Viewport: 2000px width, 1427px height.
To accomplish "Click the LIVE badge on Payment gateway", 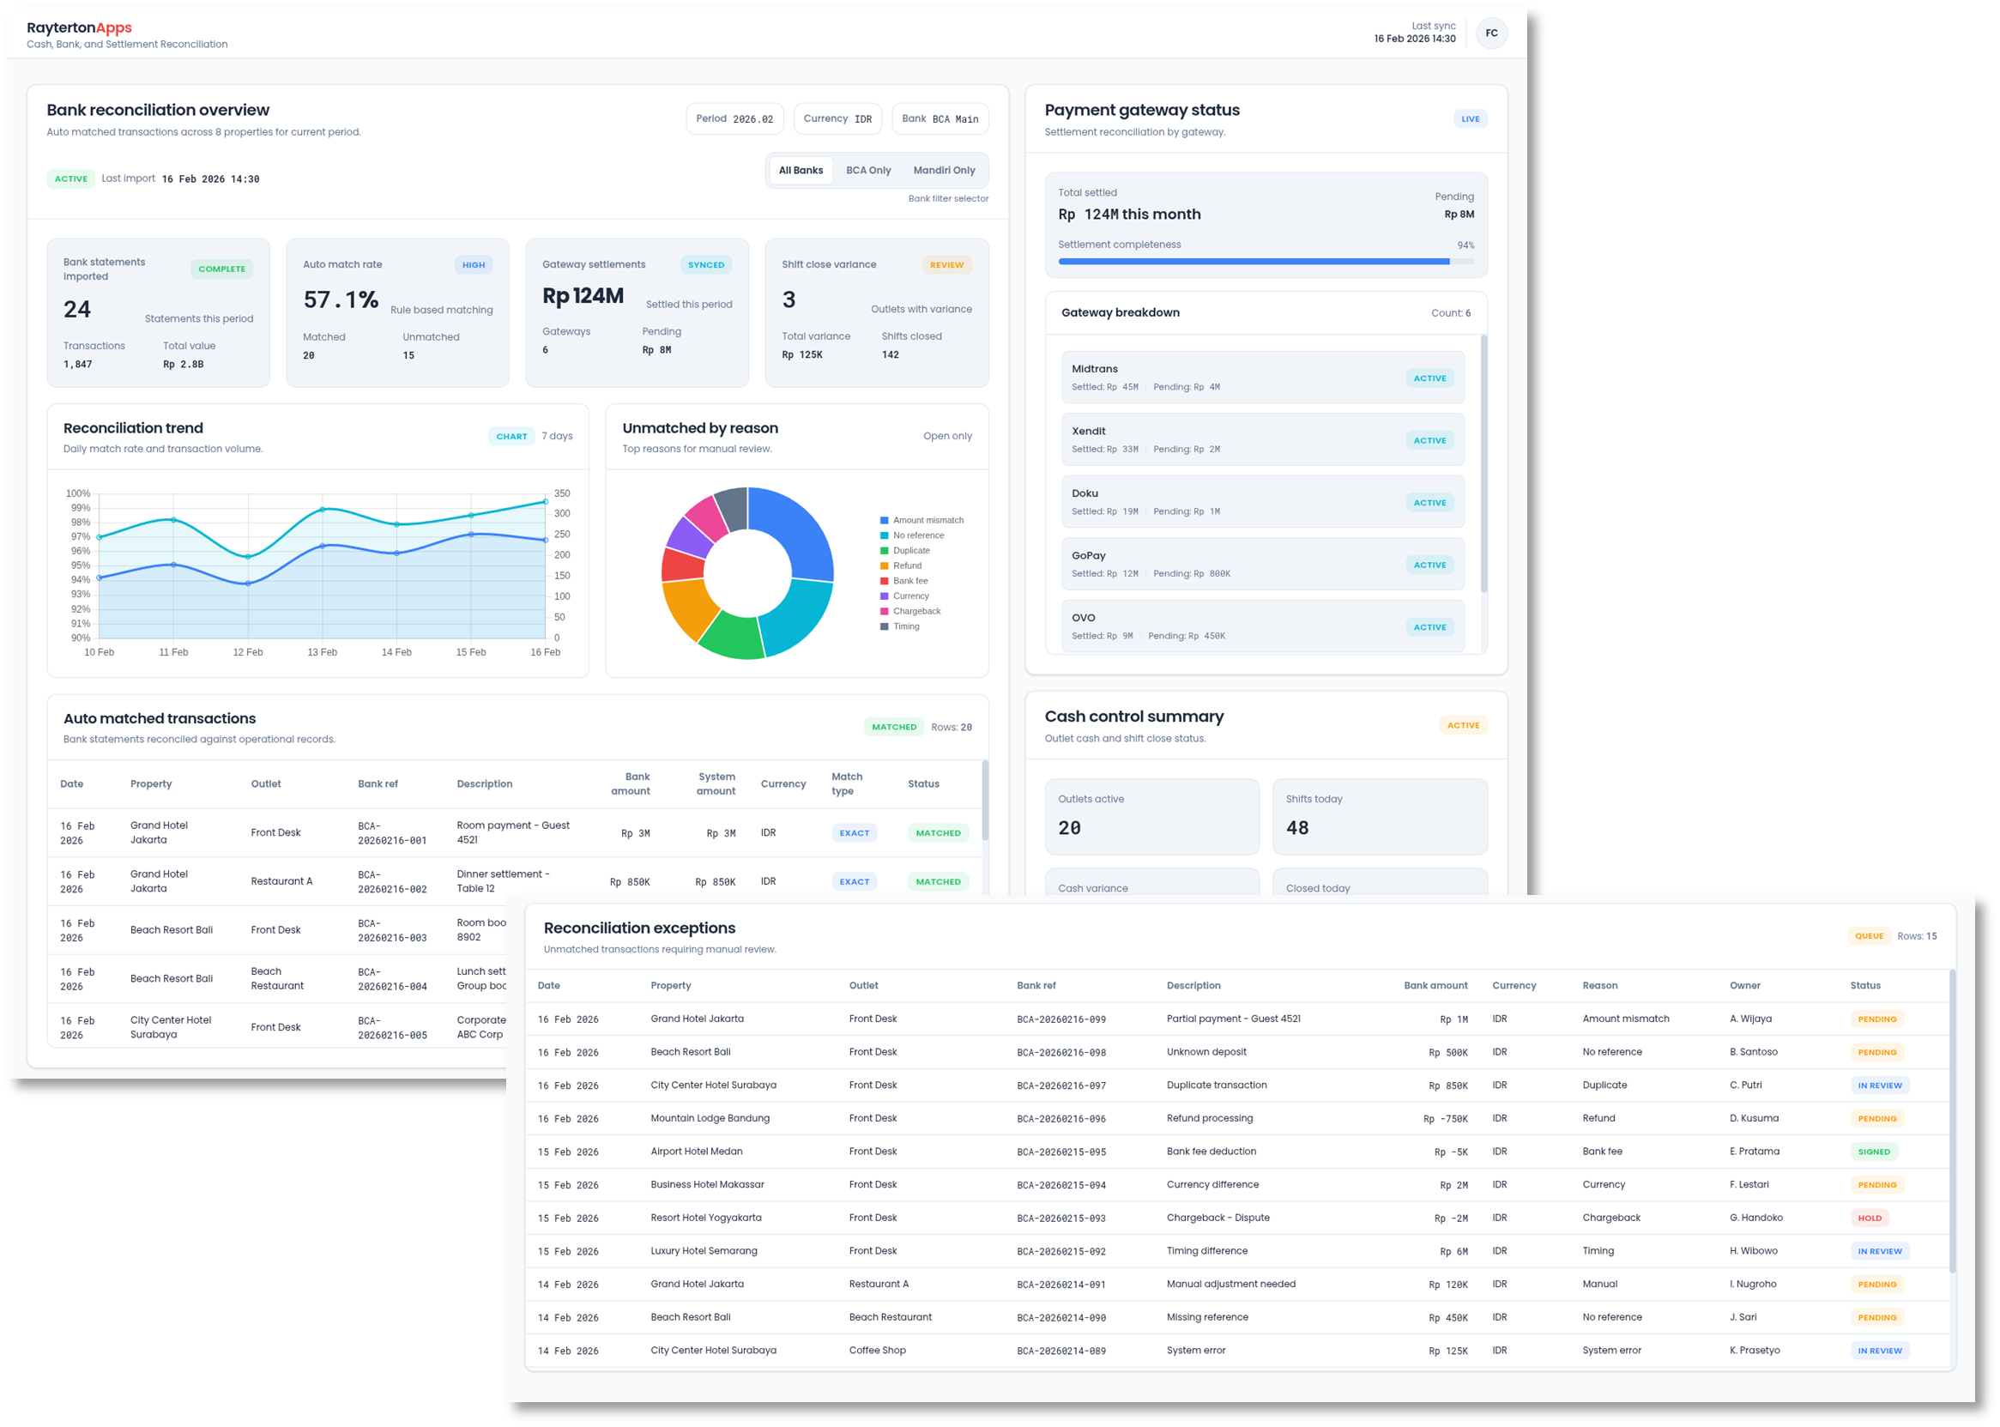I will coord(1470,119).
